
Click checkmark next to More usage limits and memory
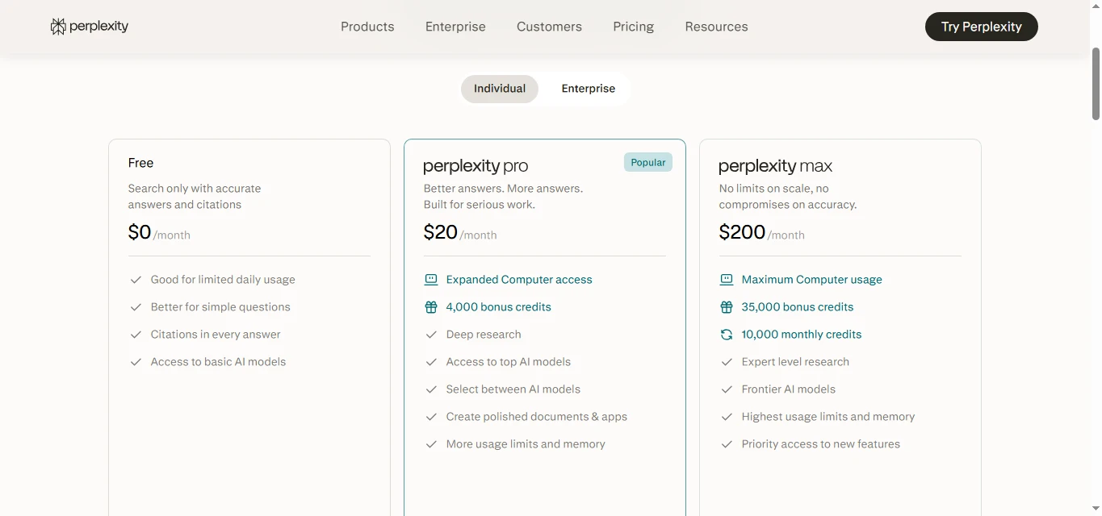point(431,444)
